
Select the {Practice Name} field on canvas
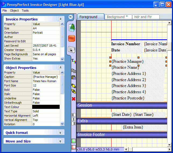tap(125, 67)
